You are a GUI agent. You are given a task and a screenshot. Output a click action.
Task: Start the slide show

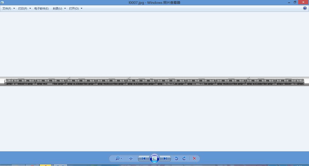coord(154,158)
